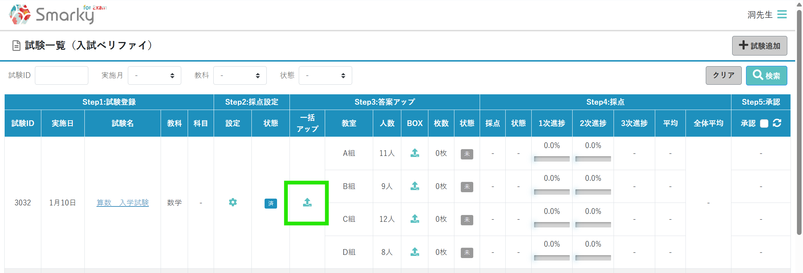Expand the 実施月 dropdown

click(154, 75)
